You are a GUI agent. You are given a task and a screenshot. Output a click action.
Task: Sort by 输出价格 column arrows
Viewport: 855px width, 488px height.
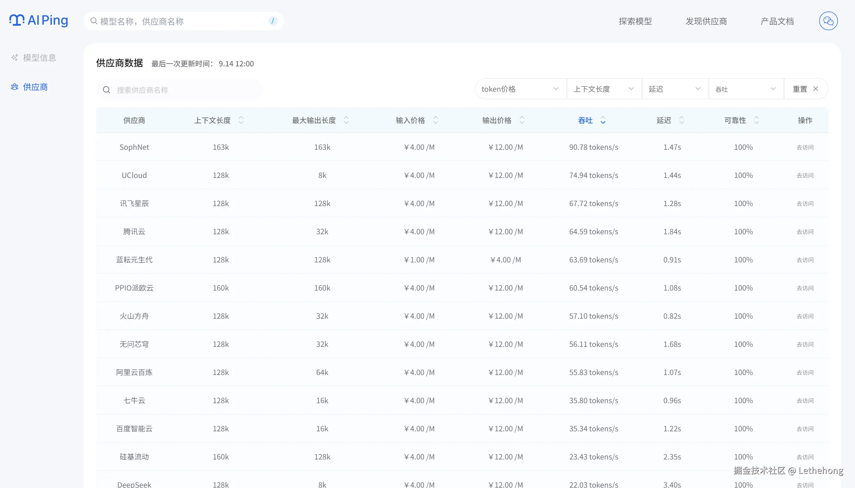click(522, 120)
